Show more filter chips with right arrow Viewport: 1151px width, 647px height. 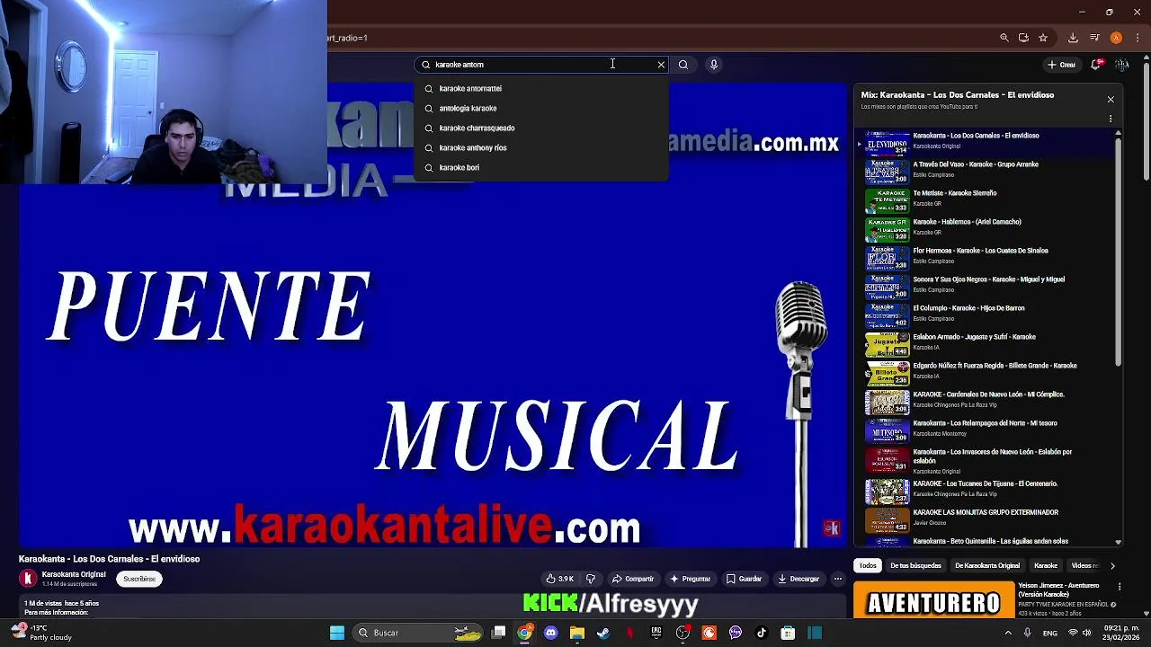pyautogui.click(x=1112, y=565)
